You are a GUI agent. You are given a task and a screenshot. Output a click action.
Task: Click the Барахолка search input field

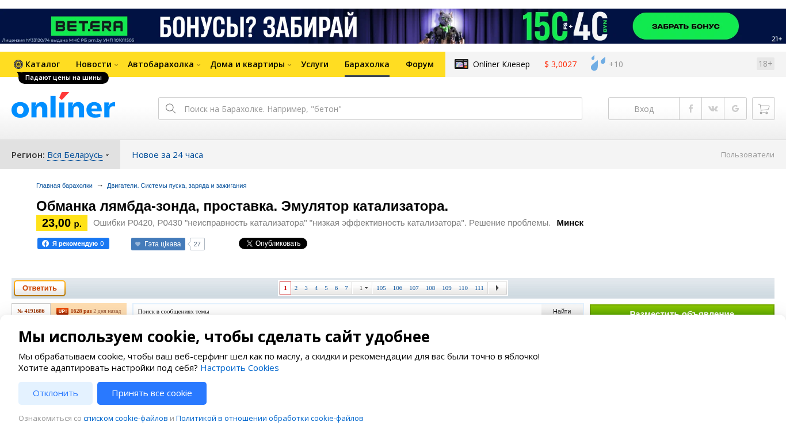(380, 109)
